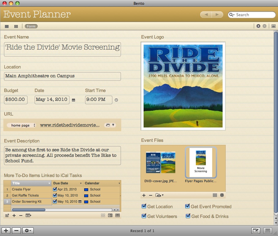Click the remove form minus circle icon
Image resolution: width=278 pixels, height=236 pixels.
pyautogui.click(x=264, y=26)
